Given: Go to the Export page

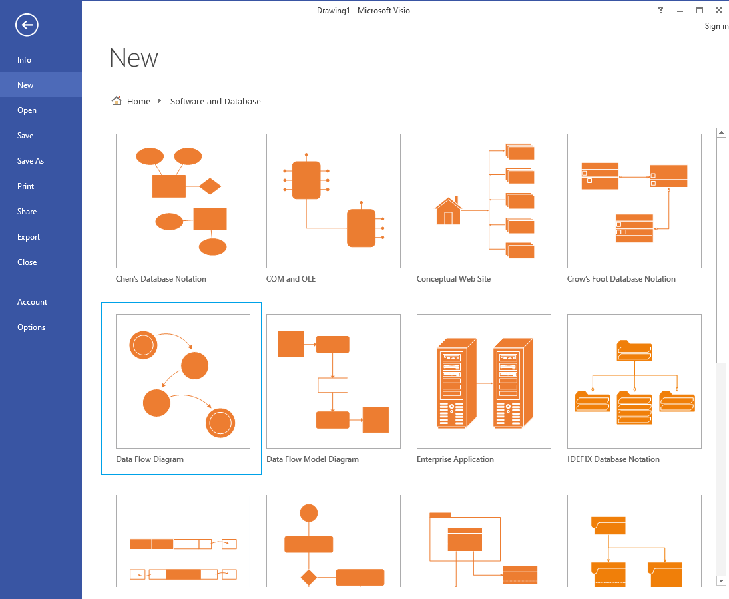Looking at the screenshot, I should [29, 237].
